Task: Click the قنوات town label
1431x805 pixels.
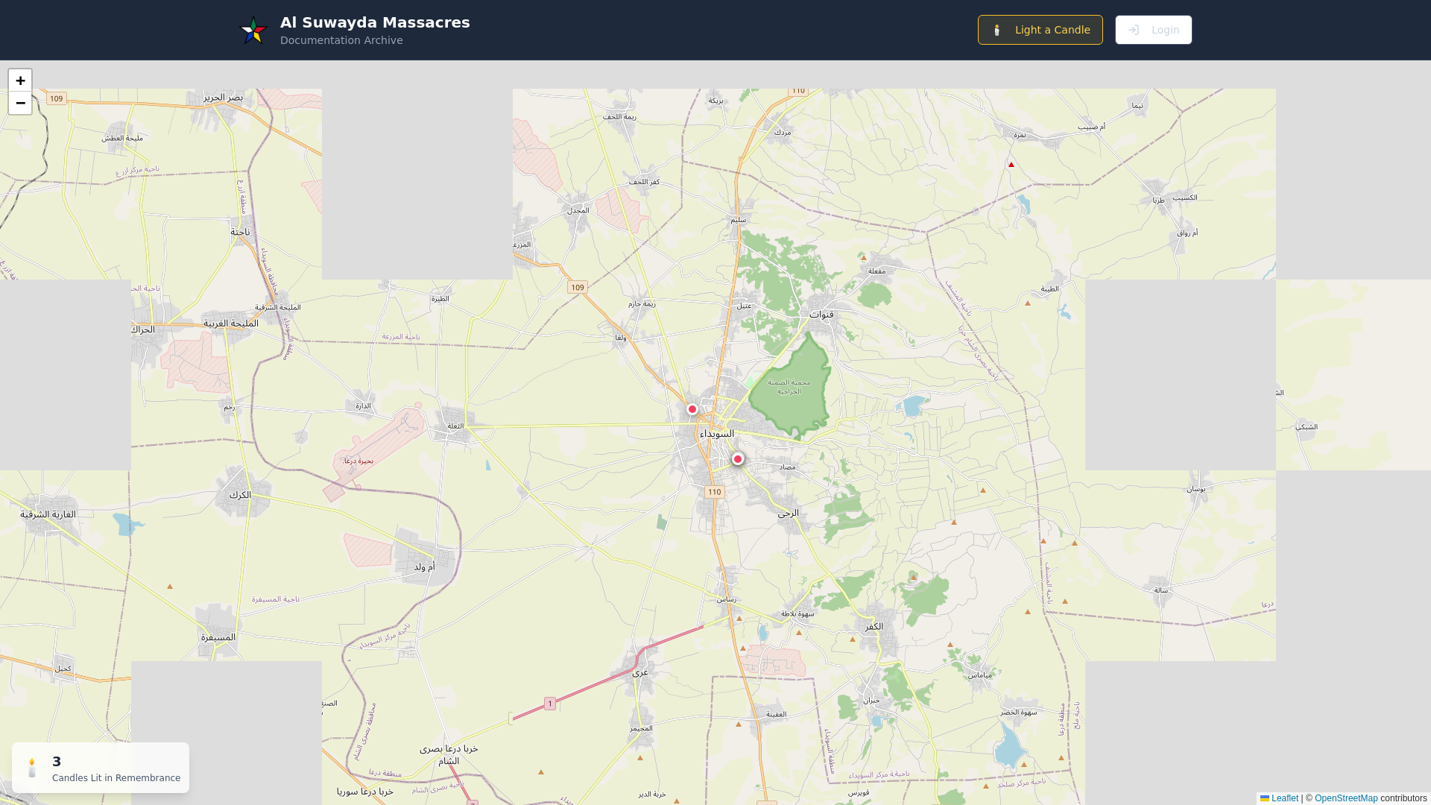Action: click(821, 315)
